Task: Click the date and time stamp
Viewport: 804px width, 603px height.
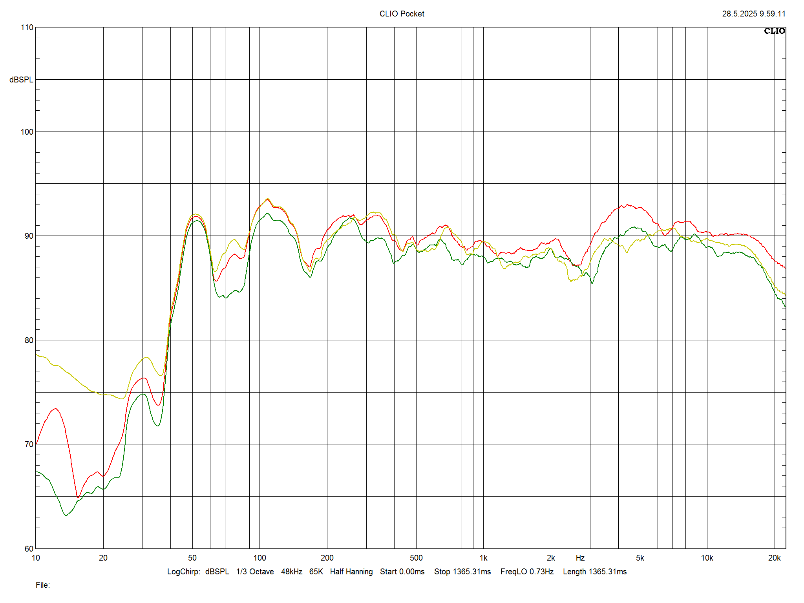Action: pyautogui.click(x=753, y=14)
